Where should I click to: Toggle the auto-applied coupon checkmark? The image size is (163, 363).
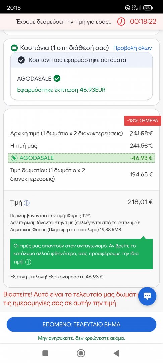coord(21,60)
